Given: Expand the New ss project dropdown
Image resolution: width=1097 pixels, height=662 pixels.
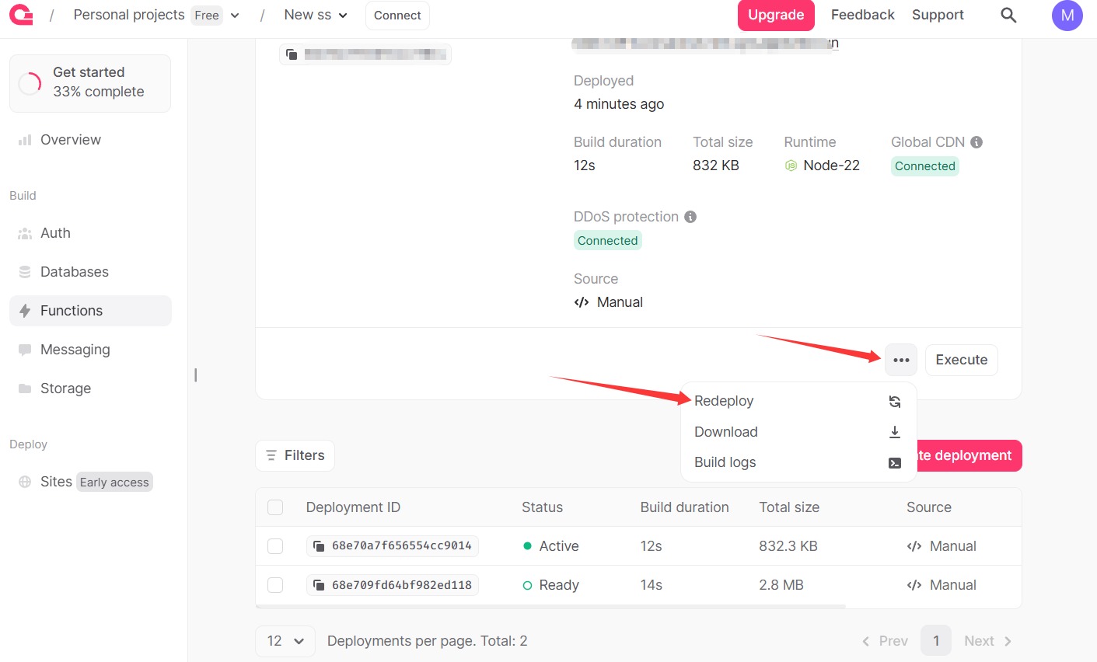Looking at the screenshot, I should point(343,16).
